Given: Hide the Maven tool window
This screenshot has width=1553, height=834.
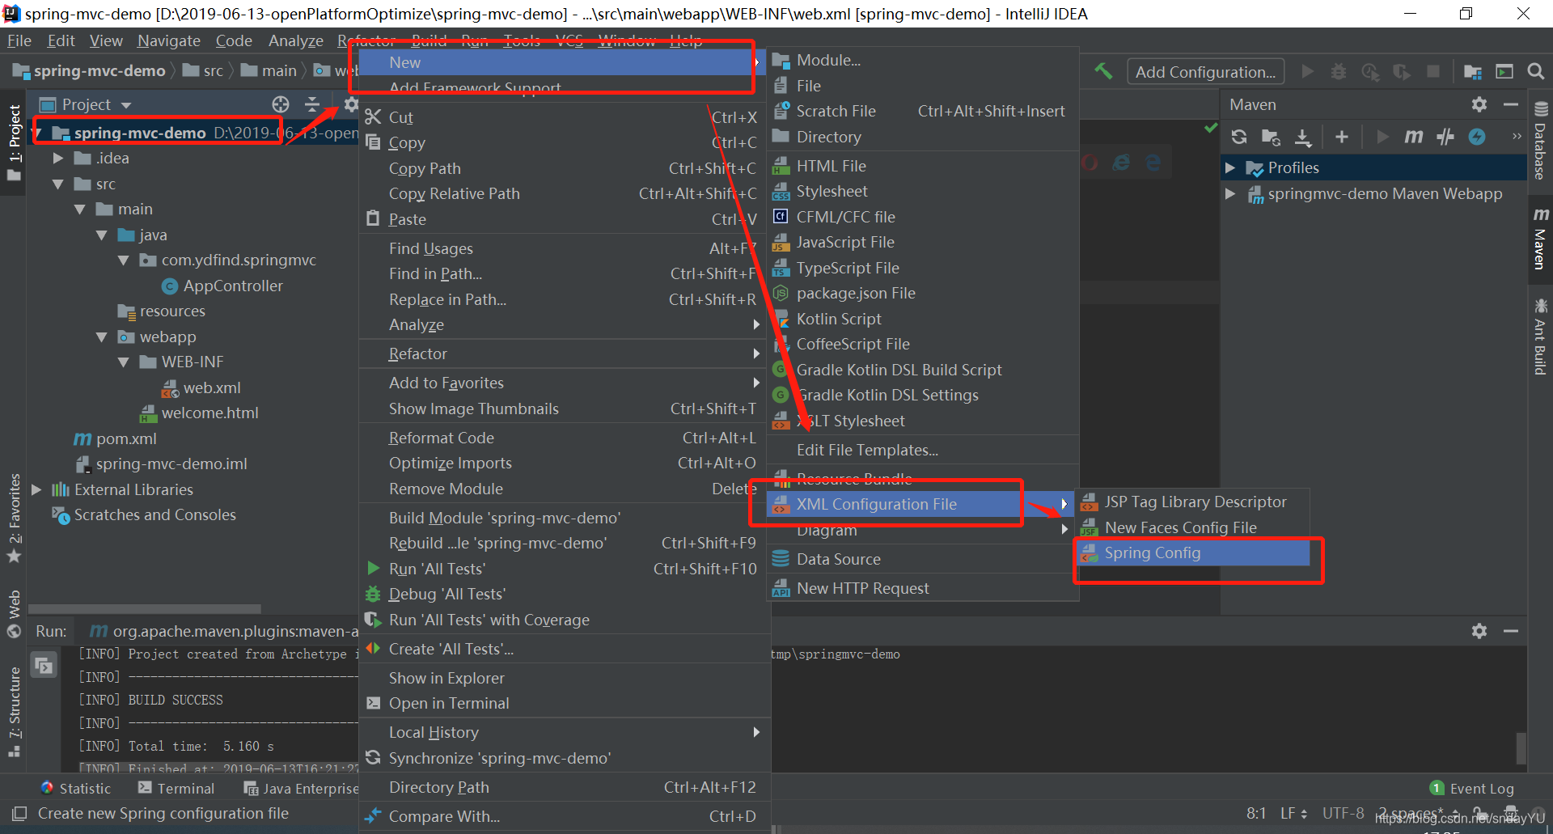Looking at the screenshot, I should [x=1510, y=104].
